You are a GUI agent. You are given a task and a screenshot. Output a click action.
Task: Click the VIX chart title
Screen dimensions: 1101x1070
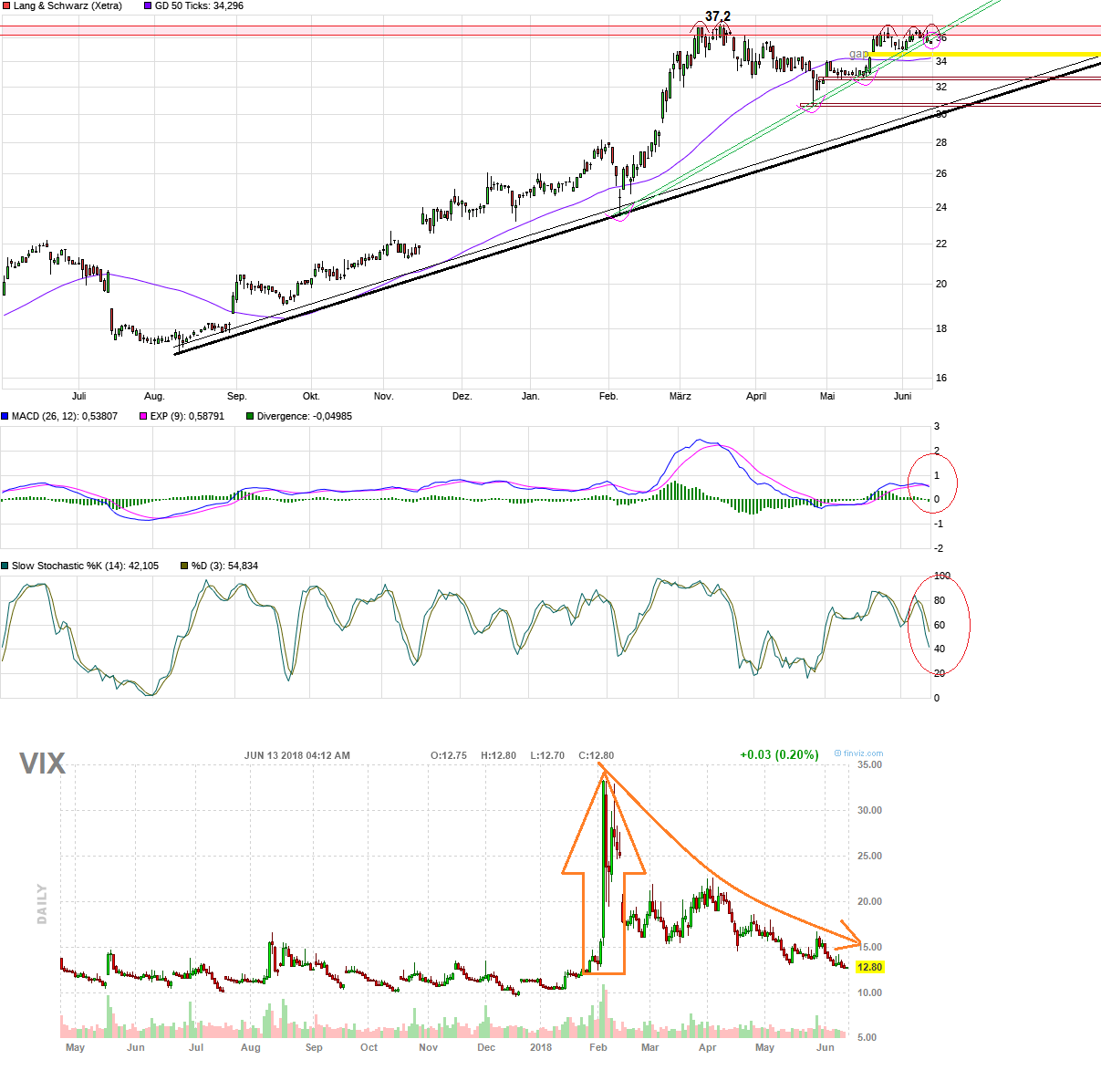43,764
